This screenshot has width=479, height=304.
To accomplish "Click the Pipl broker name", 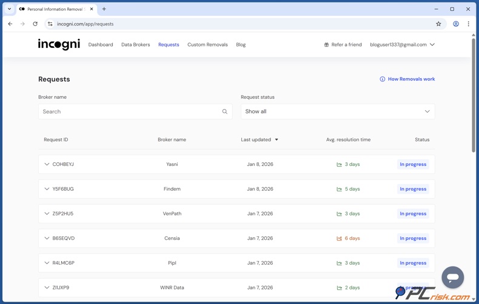I will 172,263.
